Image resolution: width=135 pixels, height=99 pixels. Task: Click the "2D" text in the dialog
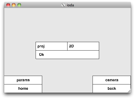pyautogui.click(x=71, y=46)
